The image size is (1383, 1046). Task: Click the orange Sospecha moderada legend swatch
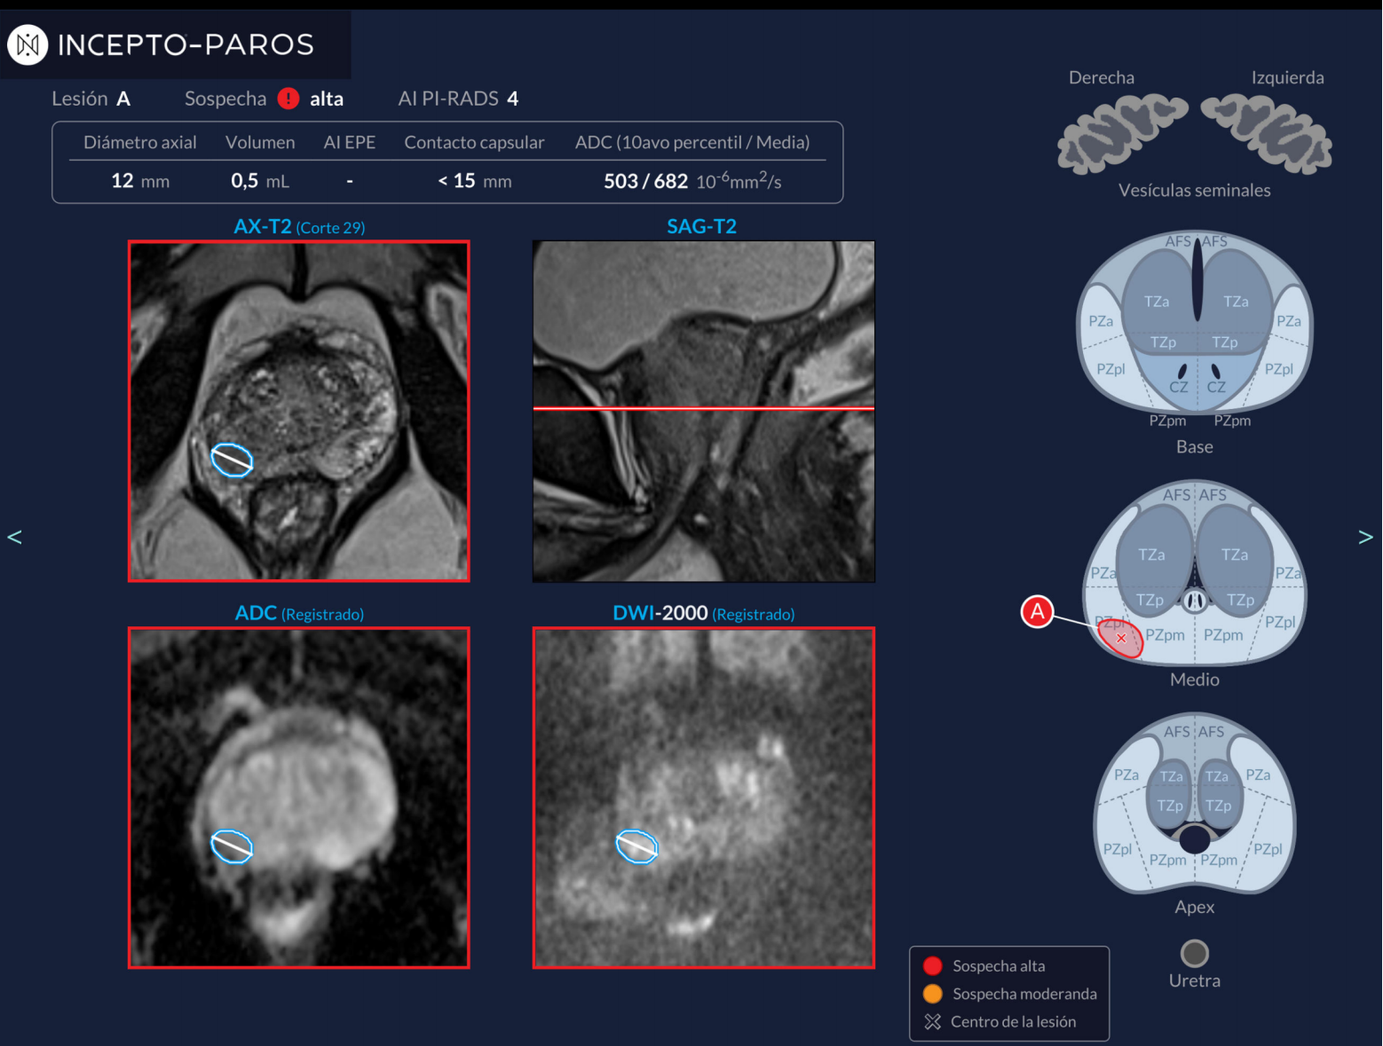coord(932,994)
